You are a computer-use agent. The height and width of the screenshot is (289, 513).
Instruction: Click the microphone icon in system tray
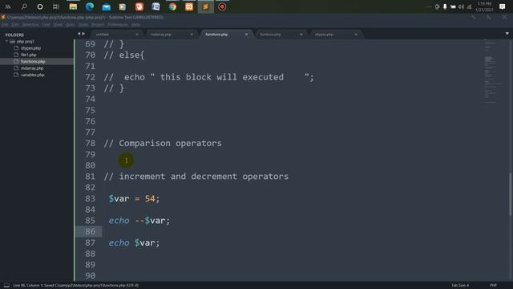(x=445, y=6)
